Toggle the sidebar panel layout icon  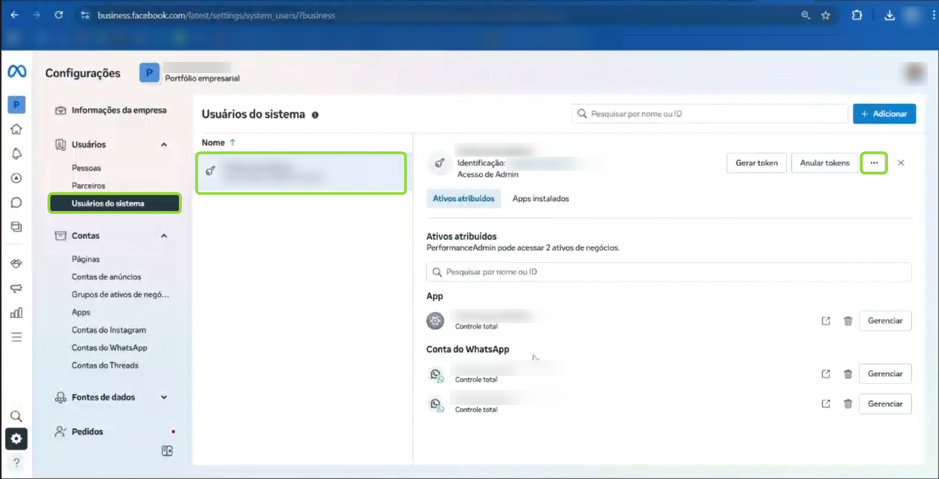coord(167,451)
